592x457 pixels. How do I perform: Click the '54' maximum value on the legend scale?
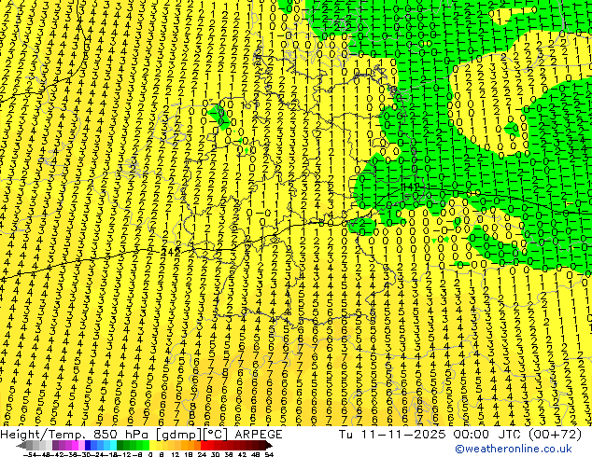coord(269,454)
